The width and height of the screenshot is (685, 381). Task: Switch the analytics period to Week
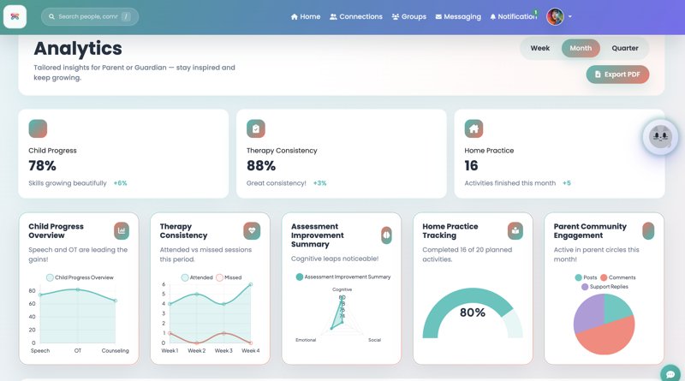539,49
